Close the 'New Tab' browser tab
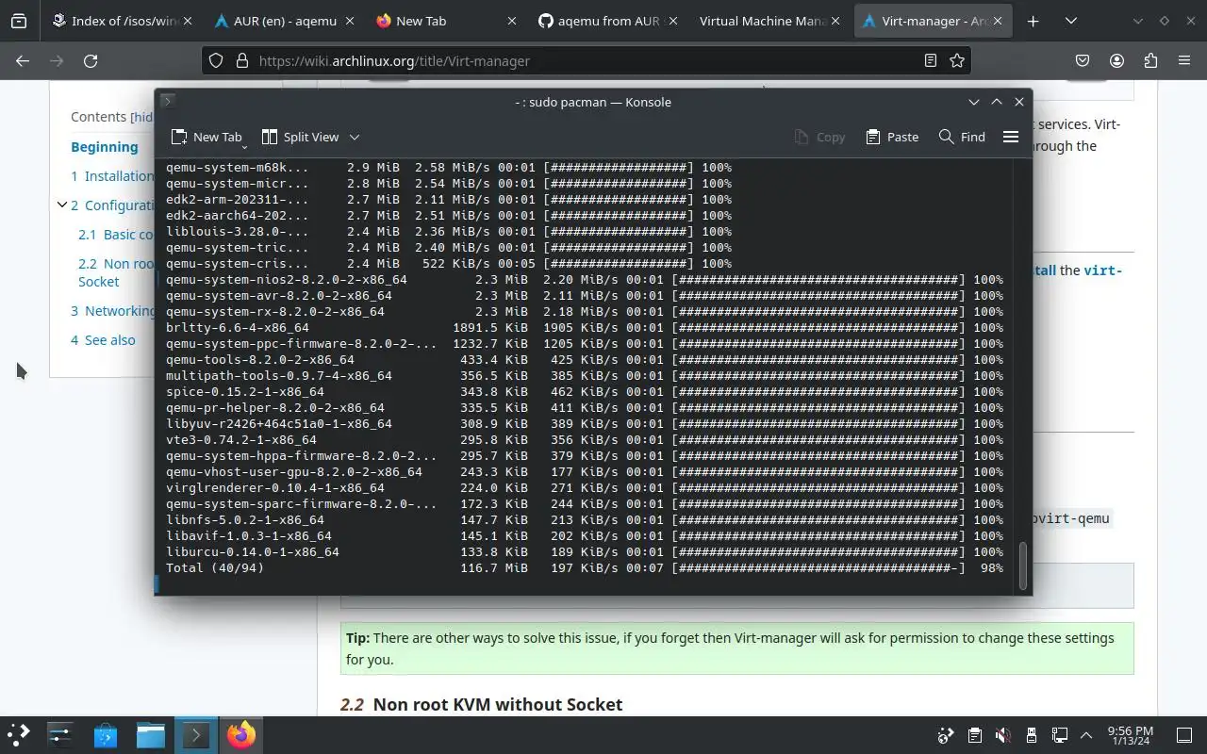 [x=512, y=21]
